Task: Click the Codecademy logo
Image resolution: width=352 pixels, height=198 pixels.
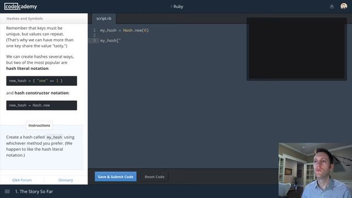Action: click(x=21, y=7)
